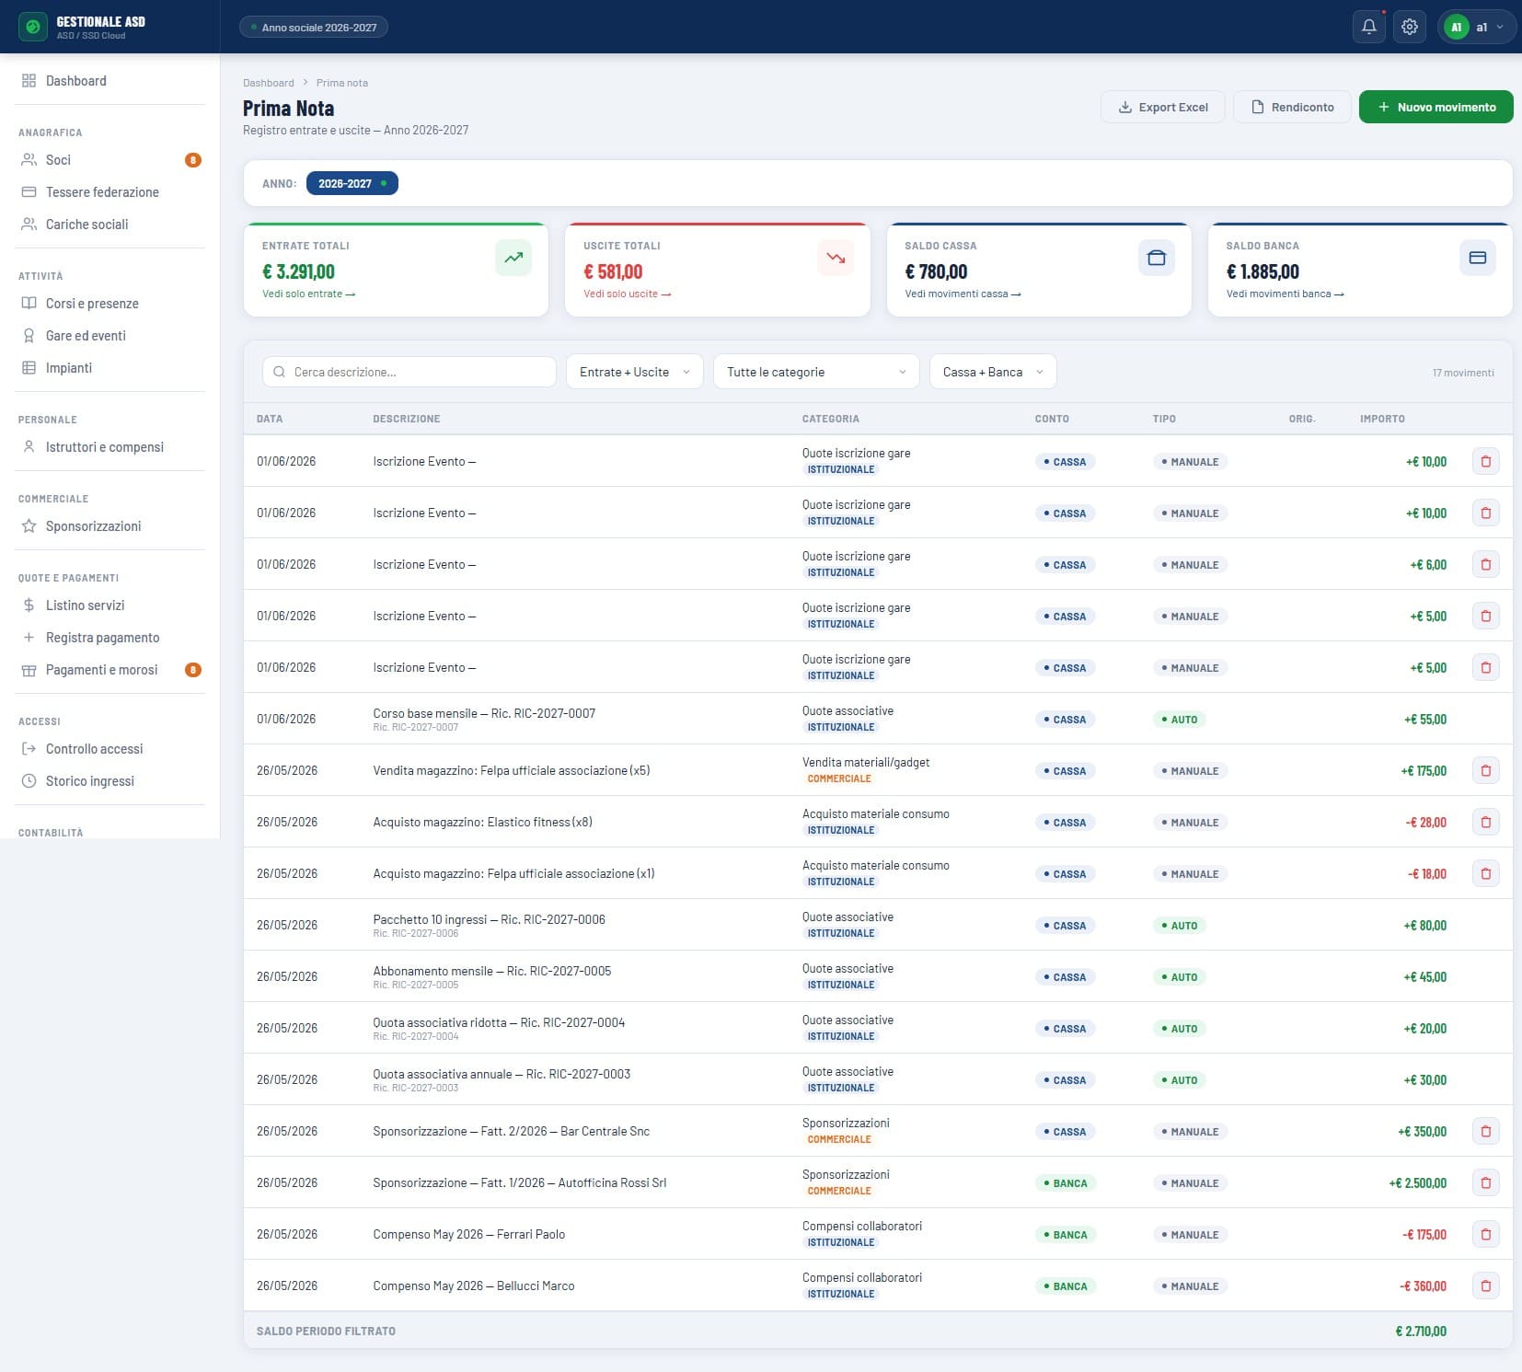Click the Listino servizi dollar icon
The width and height of the screenshot is (1522, 1372).
tap(29, 605)
